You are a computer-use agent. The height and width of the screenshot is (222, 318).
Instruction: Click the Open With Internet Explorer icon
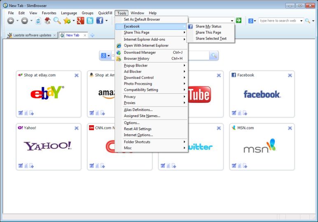coord(119,46)
